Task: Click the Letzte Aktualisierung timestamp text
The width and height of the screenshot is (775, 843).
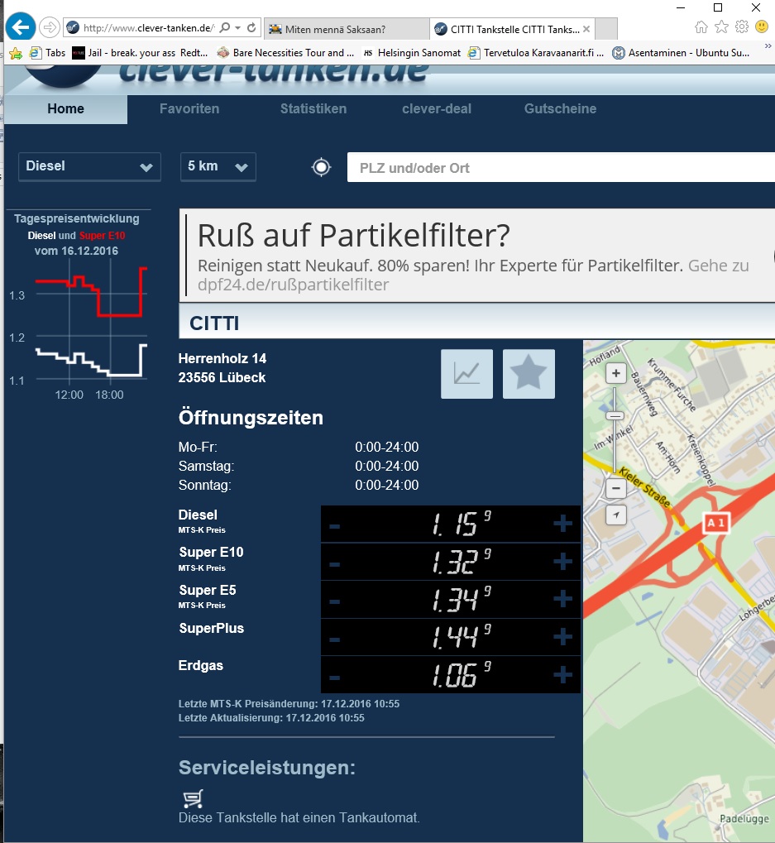Action: [x=271, y=718]
